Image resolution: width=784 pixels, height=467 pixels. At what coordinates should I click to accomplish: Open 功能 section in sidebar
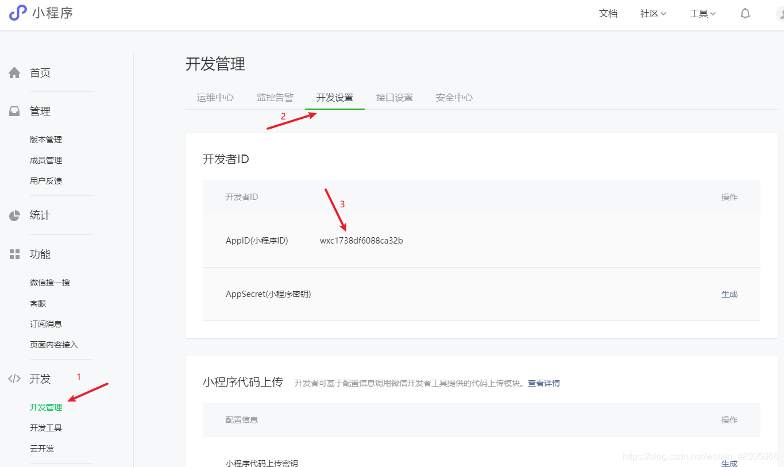pos(40,254)
